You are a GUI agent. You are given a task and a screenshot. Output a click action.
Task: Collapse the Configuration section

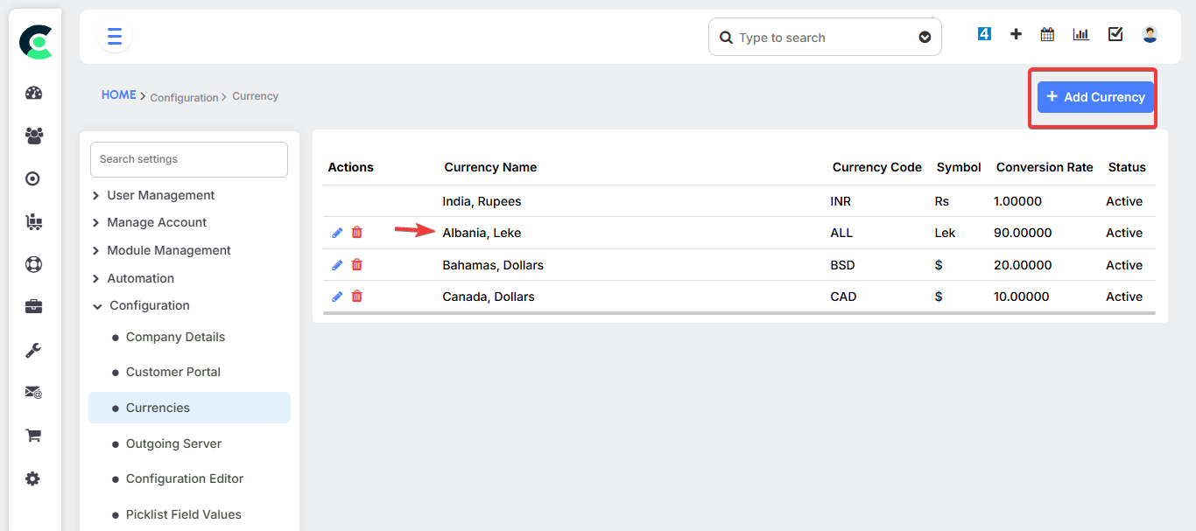[149, 304]
